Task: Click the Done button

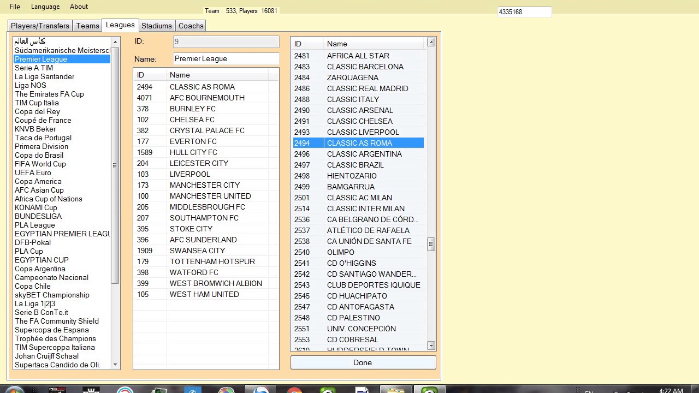Action: (x=363, y=362)
